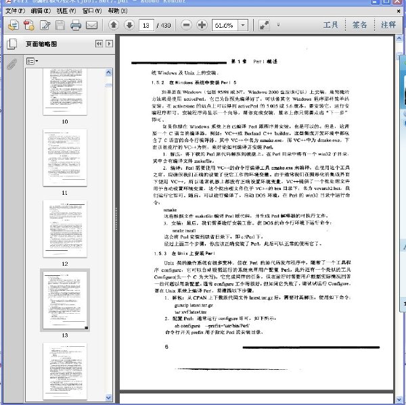Open the attachments paperclip panel

(x=12, y=64)
